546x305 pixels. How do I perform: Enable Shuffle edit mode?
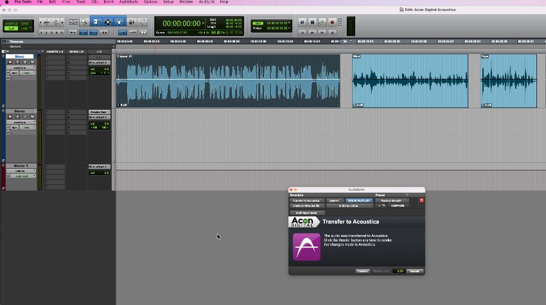pyautogui.click(x=11, y=24)
